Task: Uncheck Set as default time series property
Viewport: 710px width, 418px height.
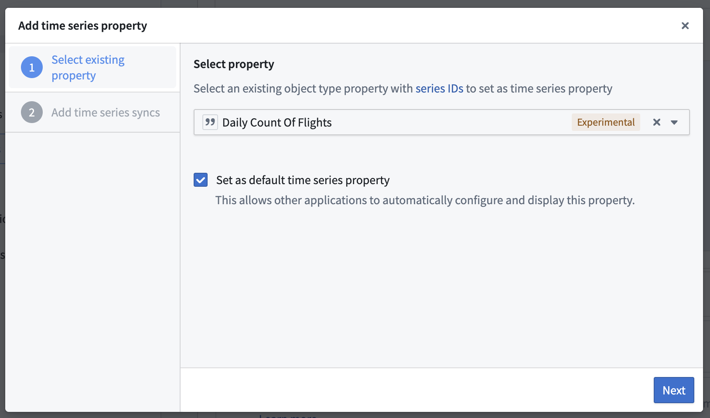Action: (x=201, y=180)
